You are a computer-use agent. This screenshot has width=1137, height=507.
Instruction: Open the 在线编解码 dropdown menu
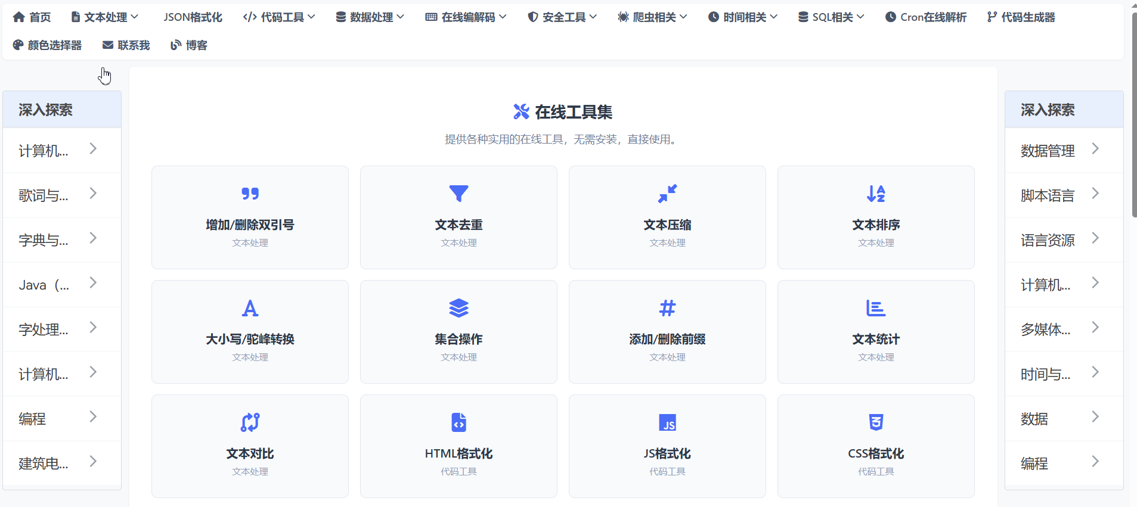[466, 17]
